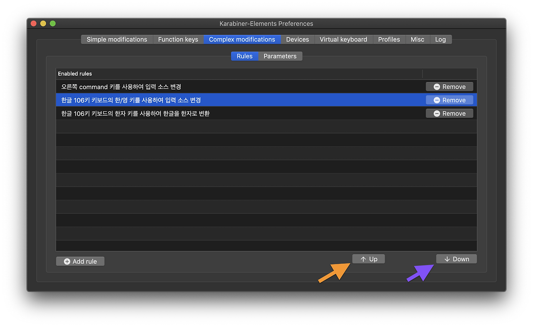This screenshot has width=533, height=327.
Task: Switch to the Profiles tab
Action: coord(389,39)
